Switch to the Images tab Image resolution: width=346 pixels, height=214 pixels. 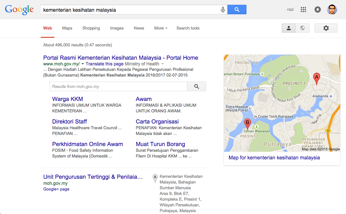pyautogui.click(x=117, y=28)
